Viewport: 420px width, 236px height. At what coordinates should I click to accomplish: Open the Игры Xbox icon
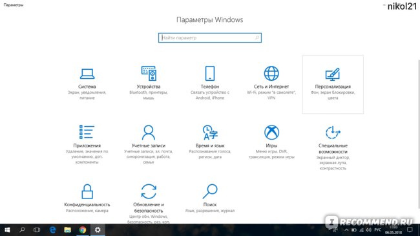pyautogui.click(x=271, y=132)
